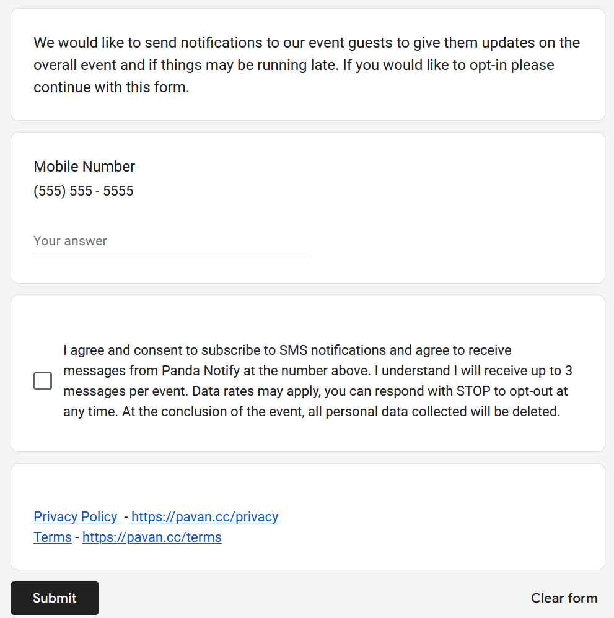Click the Clear form button
614x618 pixels.
[x=564, y=598]
